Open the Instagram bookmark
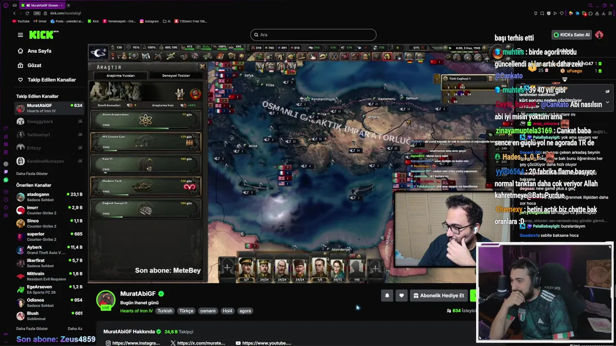The image size is (616, 346). pyautogui.click(x=149, y=21)
